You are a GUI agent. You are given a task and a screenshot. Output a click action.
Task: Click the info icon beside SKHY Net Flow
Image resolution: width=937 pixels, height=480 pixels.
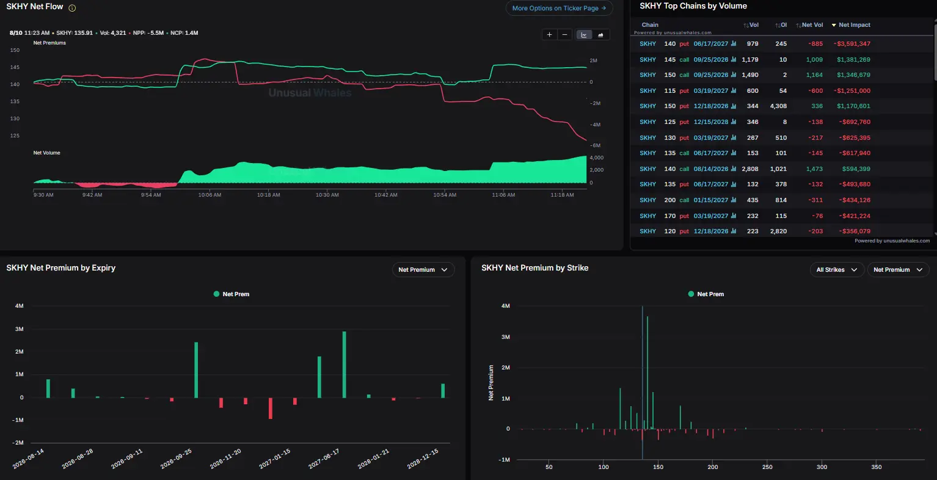pyautogui.click(x=72, y=9)
